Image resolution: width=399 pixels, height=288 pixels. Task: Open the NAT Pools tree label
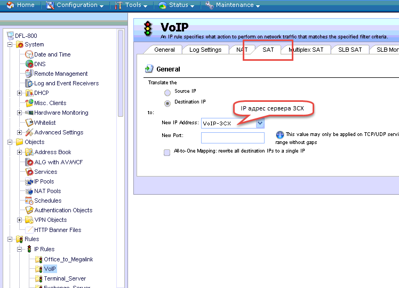pyautogui.click(x=47, y=191)
